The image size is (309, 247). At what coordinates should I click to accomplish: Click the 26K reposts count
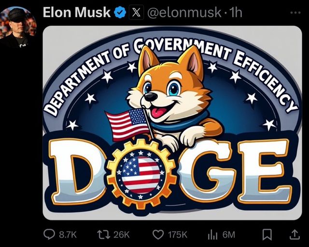click(x=121, y=235)
